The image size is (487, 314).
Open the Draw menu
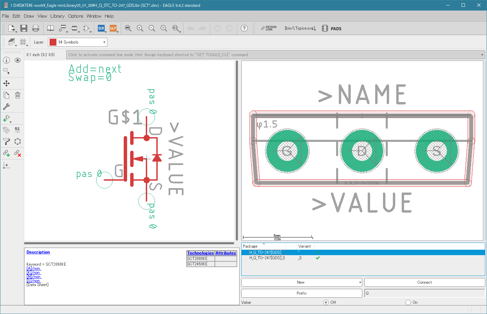click(29, 16)
